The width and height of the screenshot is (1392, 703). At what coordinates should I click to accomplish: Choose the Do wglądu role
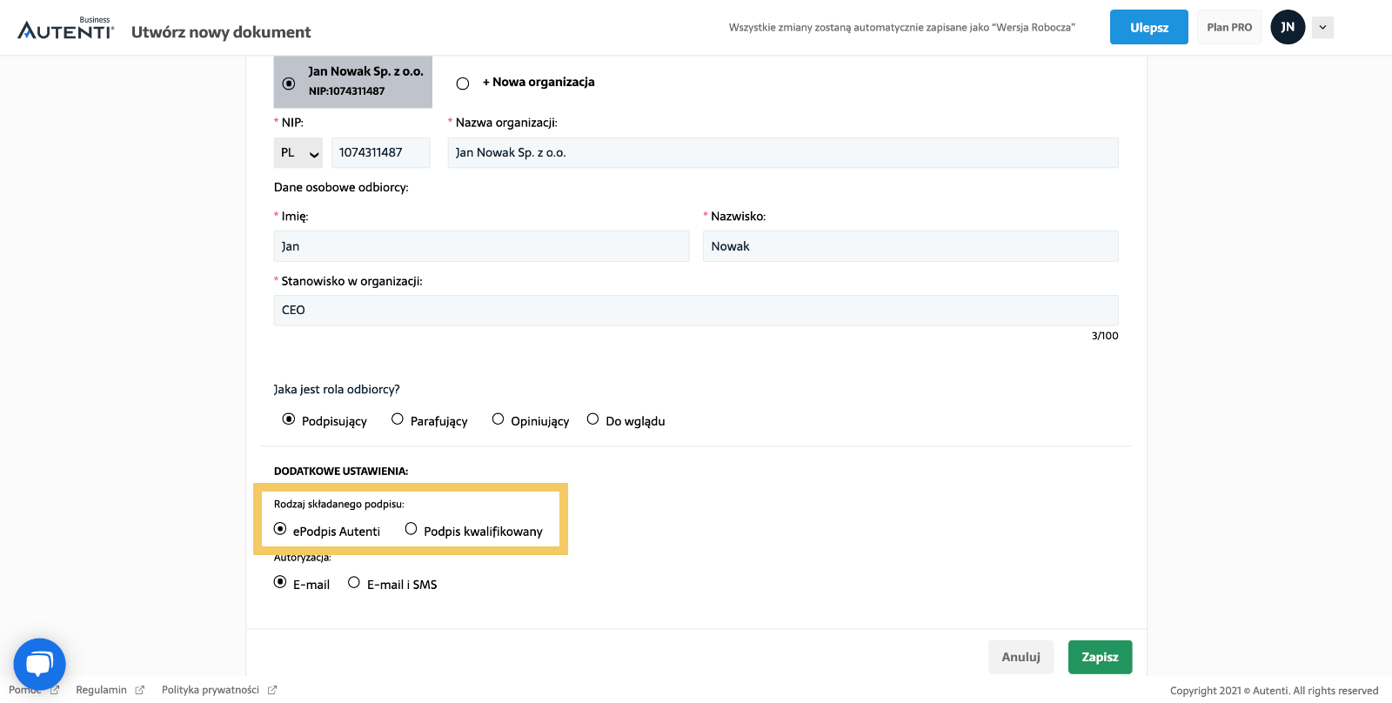pos(592,419)
